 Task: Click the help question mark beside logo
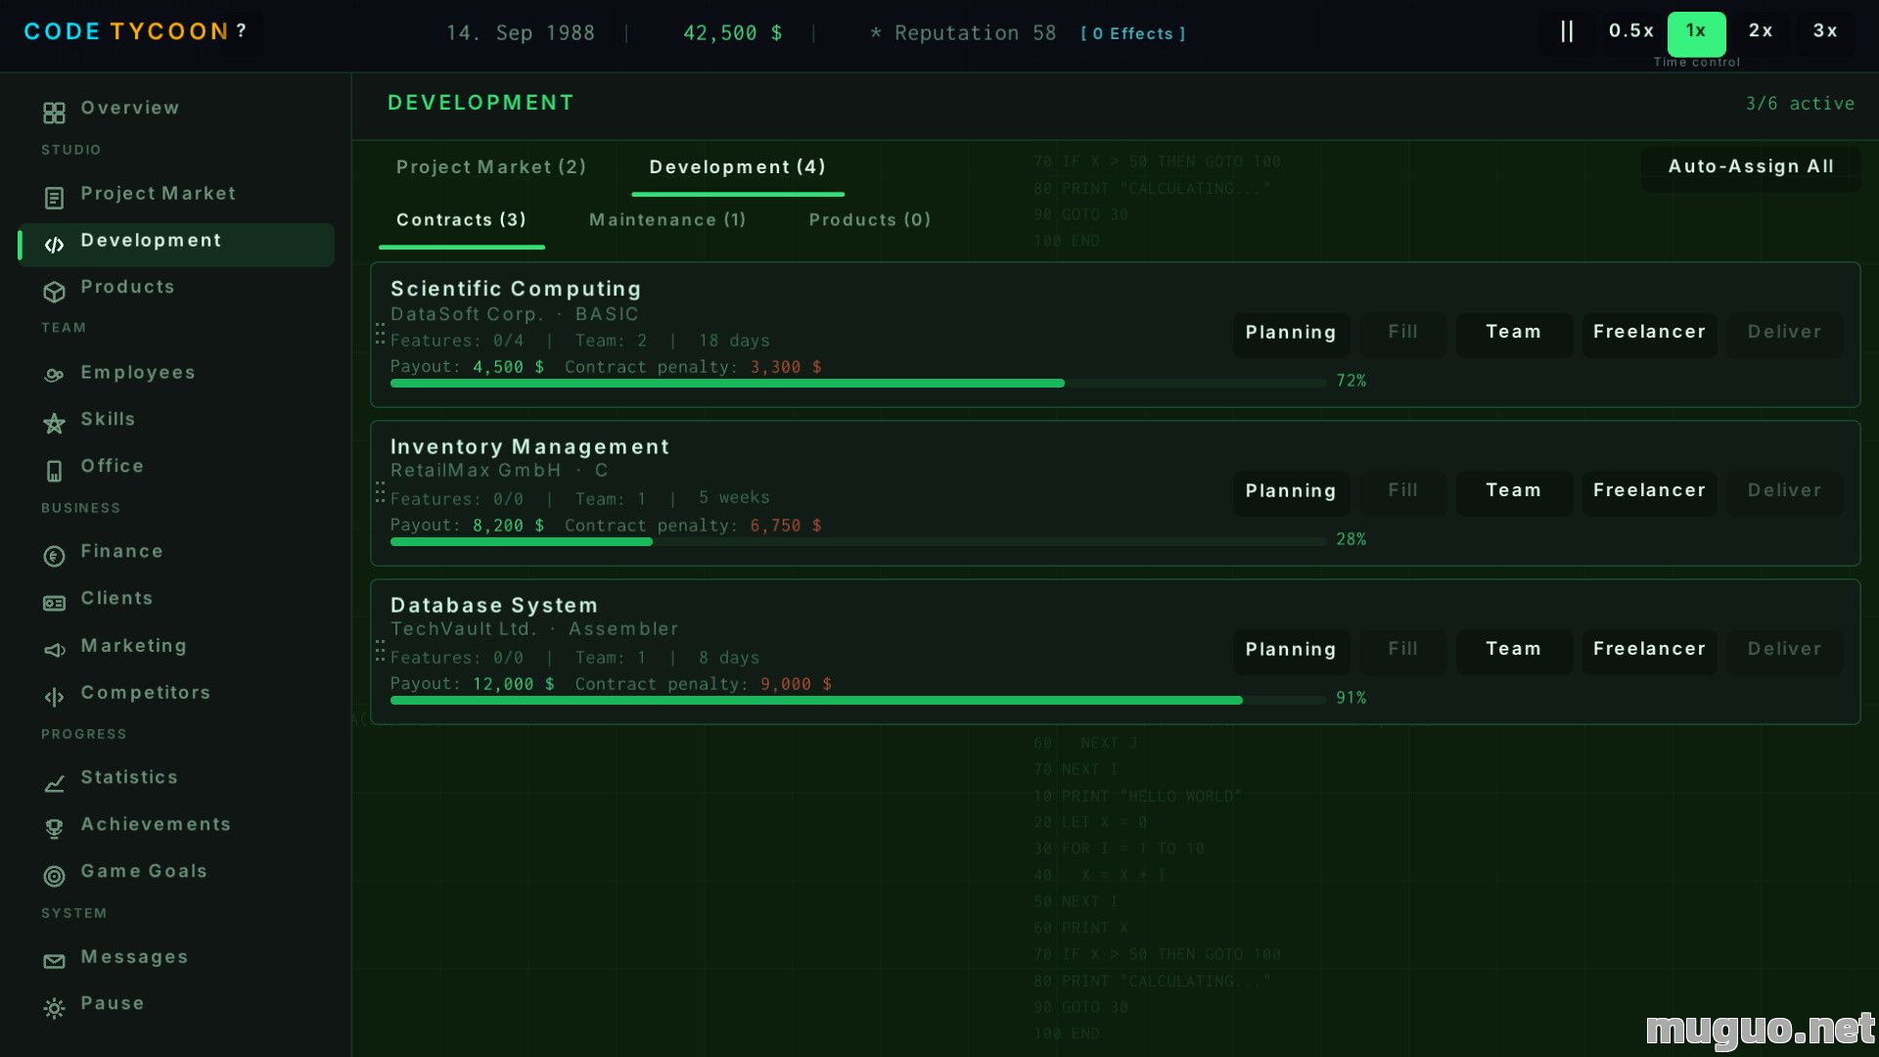point(241,31)
